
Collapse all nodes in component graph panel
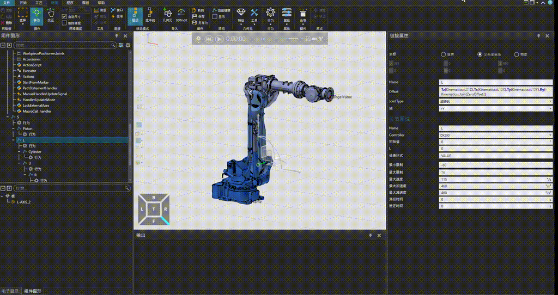coord(3,45)
